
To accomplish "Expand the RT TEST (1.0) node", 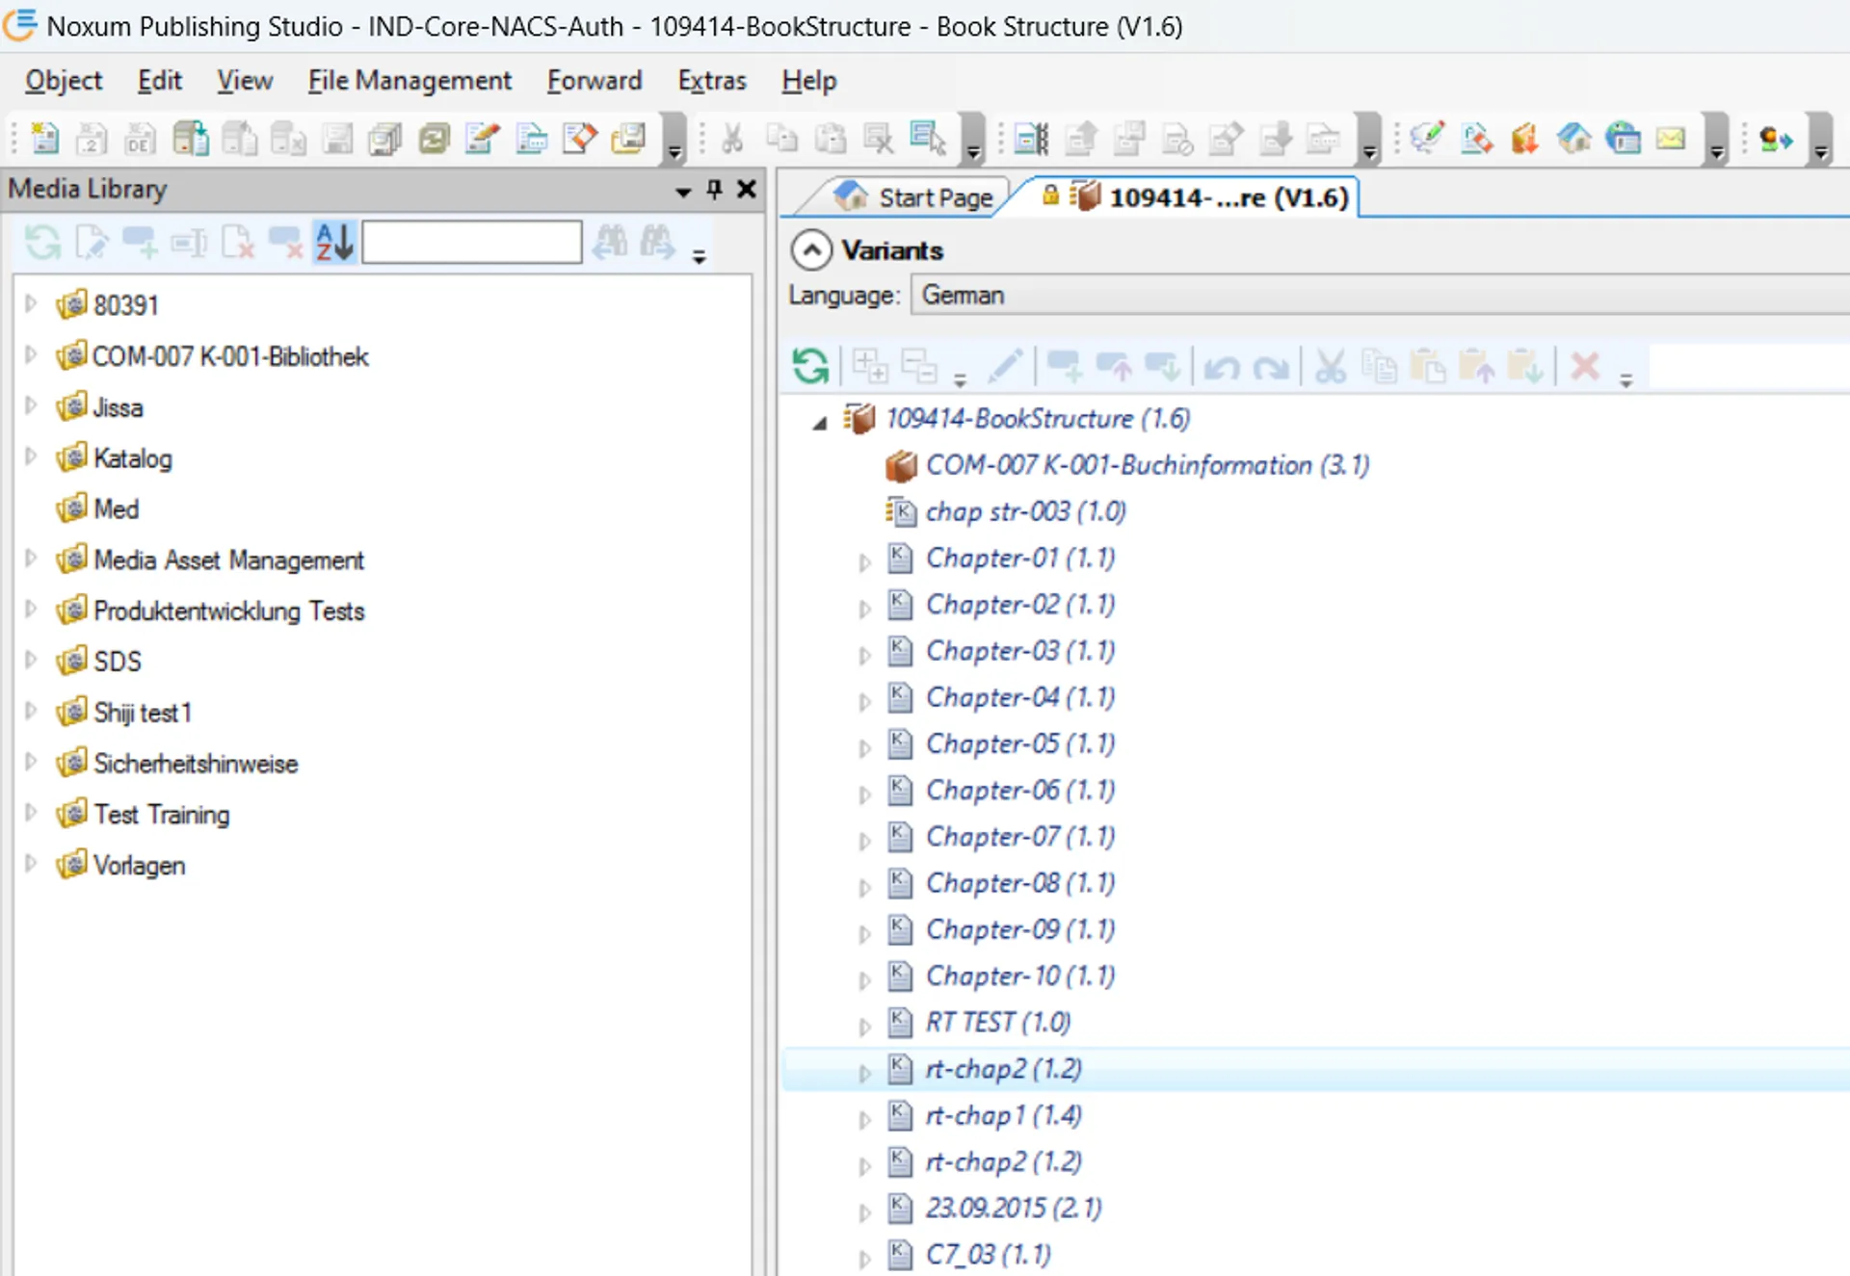I will (864, 1026).
